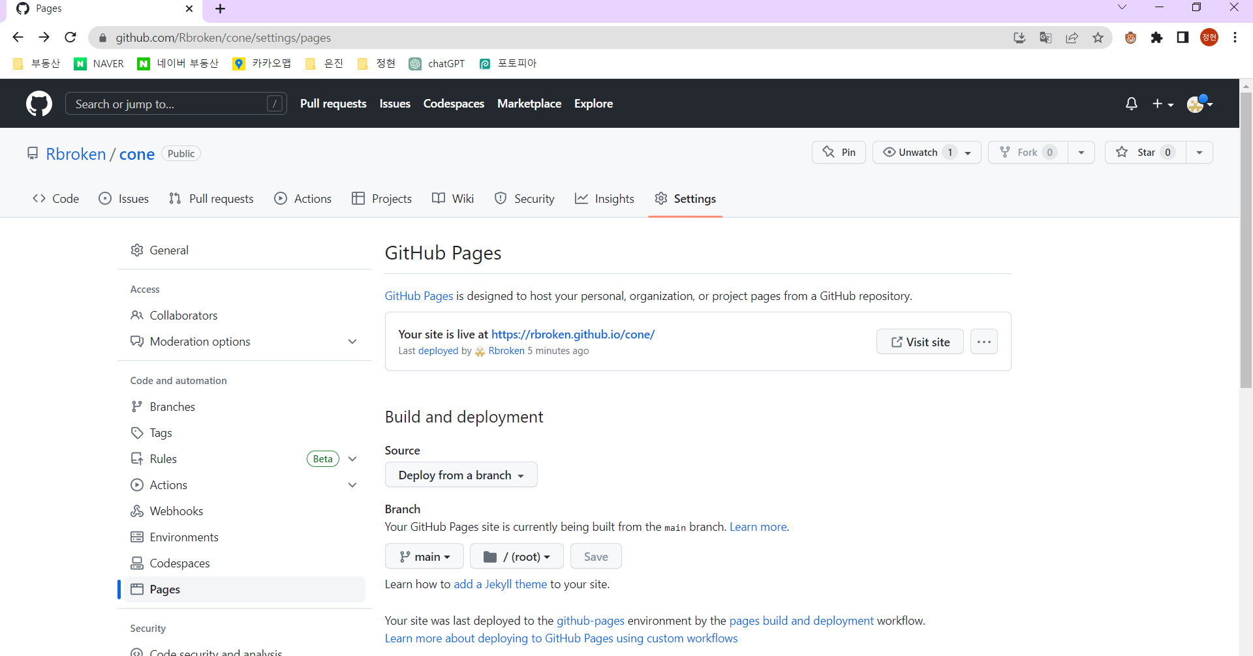1253x656 pixels.
Task: Click the share page icon in the address bar
Action: click(x=1072, y=38)
